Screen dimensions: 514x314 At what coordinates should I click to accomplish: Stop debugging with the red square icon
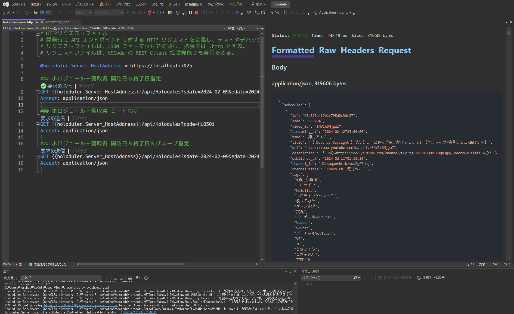coord(196,12)
